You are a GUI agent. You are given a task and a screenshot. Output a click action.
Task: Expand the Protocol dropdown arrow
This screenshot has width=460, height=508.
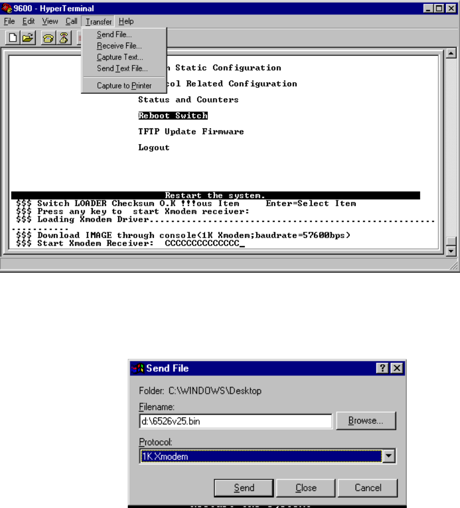click(389, 456)
